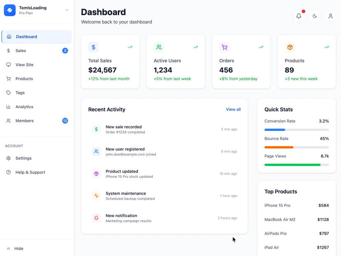This screenshot has height=256, width=341.
Task: Click the Help & Support question icon
Action: [x=9, y=172]
